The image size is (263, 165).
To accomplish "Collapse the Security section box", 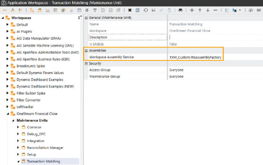I will click(86, 64).
